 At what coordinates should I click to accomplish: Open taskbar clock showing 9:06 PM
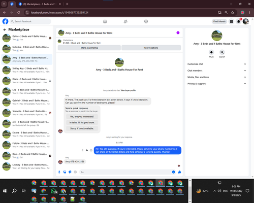pos(236,191)
